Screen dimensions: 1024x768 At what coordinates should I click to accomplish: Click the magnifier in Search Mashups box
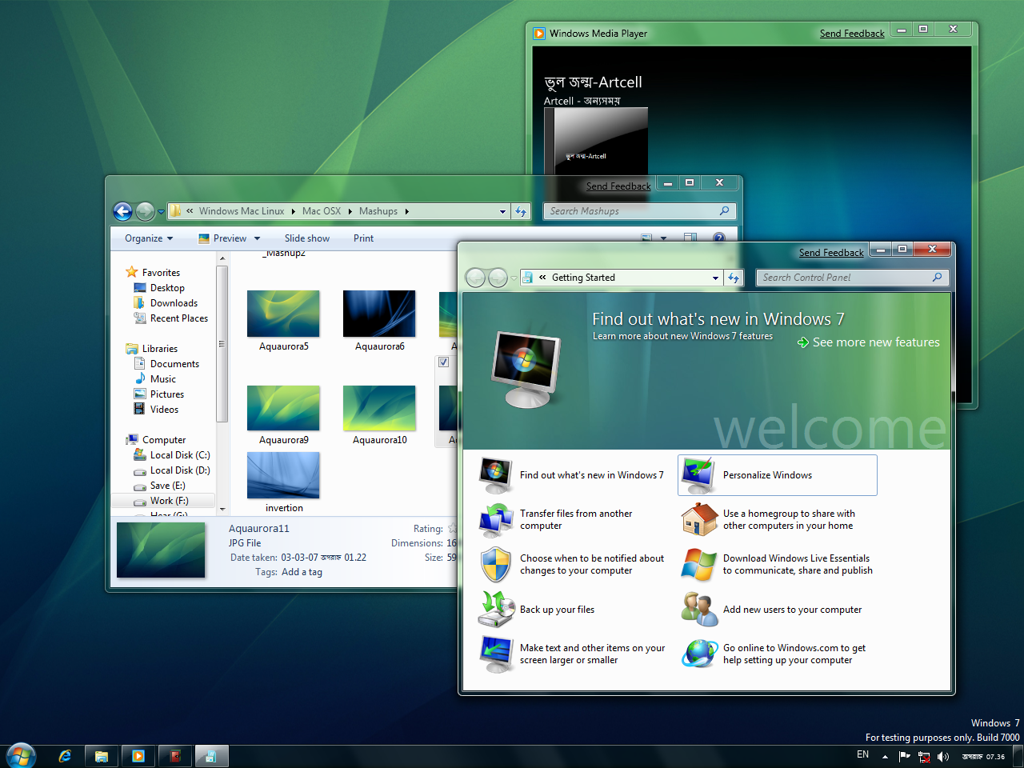pyautogui.click(x=724, y=210)
